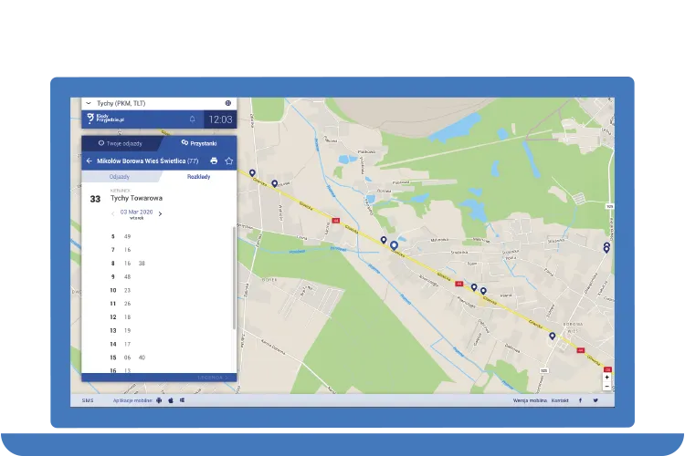
Task: Select the Odjazdy tab
Action: pyautogui.click(x=120, y=176)
